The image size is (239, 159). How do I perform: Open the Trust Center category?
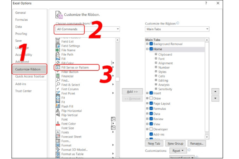tap(24, 91)
